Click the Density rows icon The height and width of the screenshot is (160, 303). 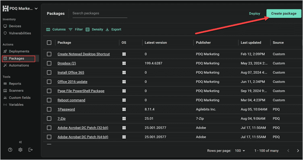pyautogui.click(x=87, y=29)
